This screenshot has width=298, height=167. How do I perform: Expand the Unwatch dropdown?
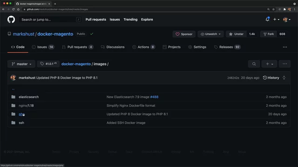(x=210, y=34)
